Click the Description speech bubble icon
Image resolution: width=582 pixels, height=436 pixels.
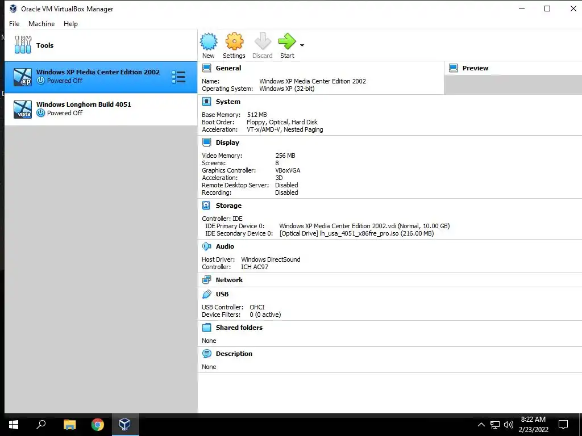pos(207,354)
